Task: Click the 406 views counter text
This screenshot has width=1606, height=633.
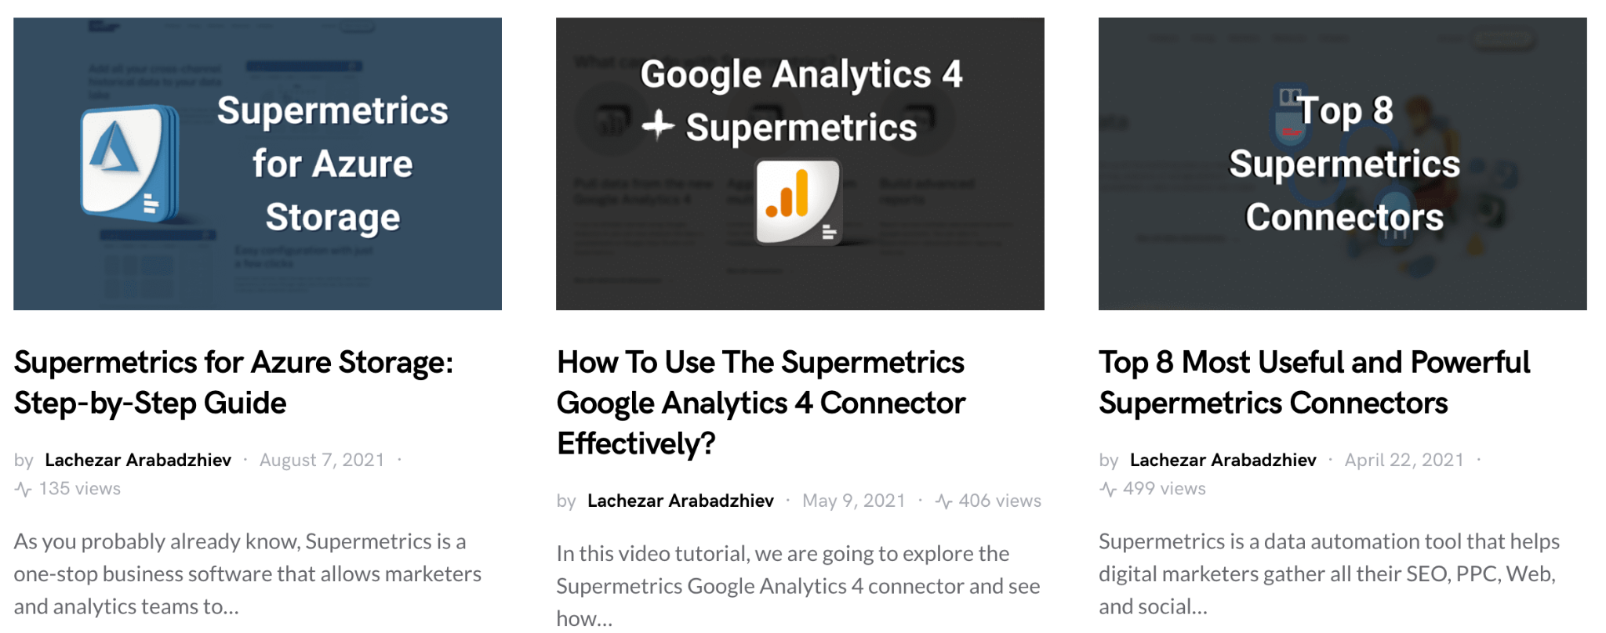Action: [1000, 501]
